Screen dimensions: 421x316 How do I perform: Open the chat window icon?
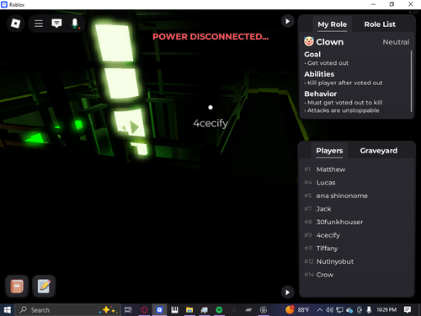(x=56, y=24)
